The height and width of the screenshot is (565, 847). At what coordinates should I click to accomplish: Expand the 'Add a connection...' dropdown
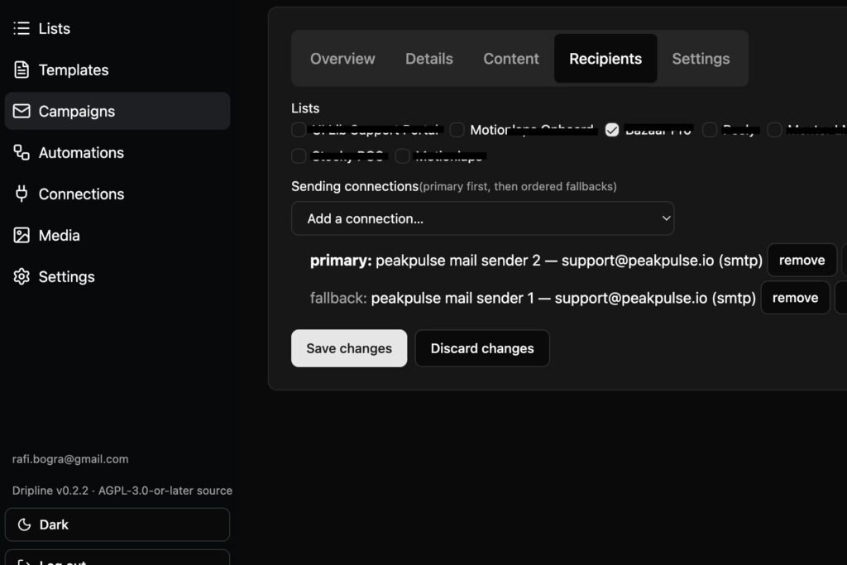pyautogui.click(x=482, y=218)
